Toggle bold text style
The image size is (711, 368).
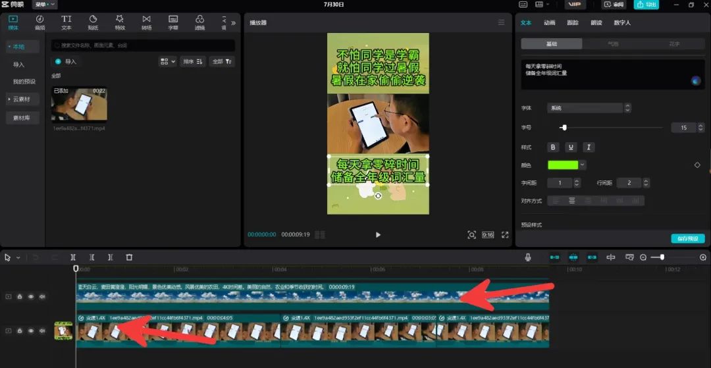coord(553,147)
